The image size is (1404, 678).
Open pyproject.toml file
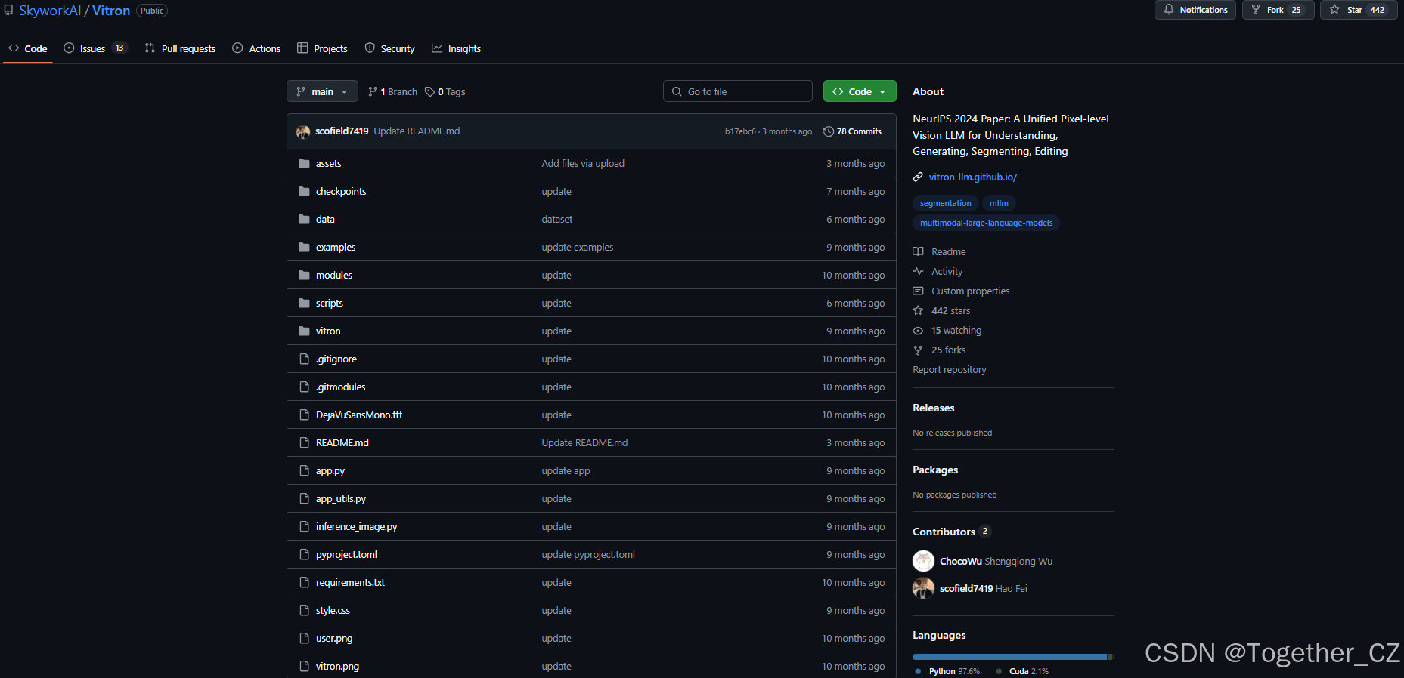coord(346,555)
